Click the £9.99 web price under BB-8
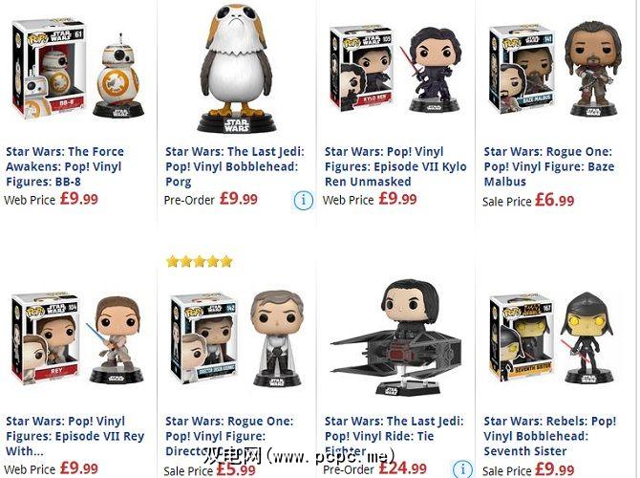The height and width of the screenshot is (478, 640). point(79,199)
